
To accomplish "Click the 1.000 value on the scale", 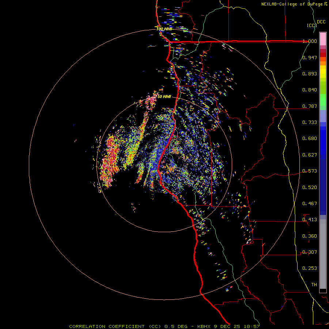I will 310,41.
